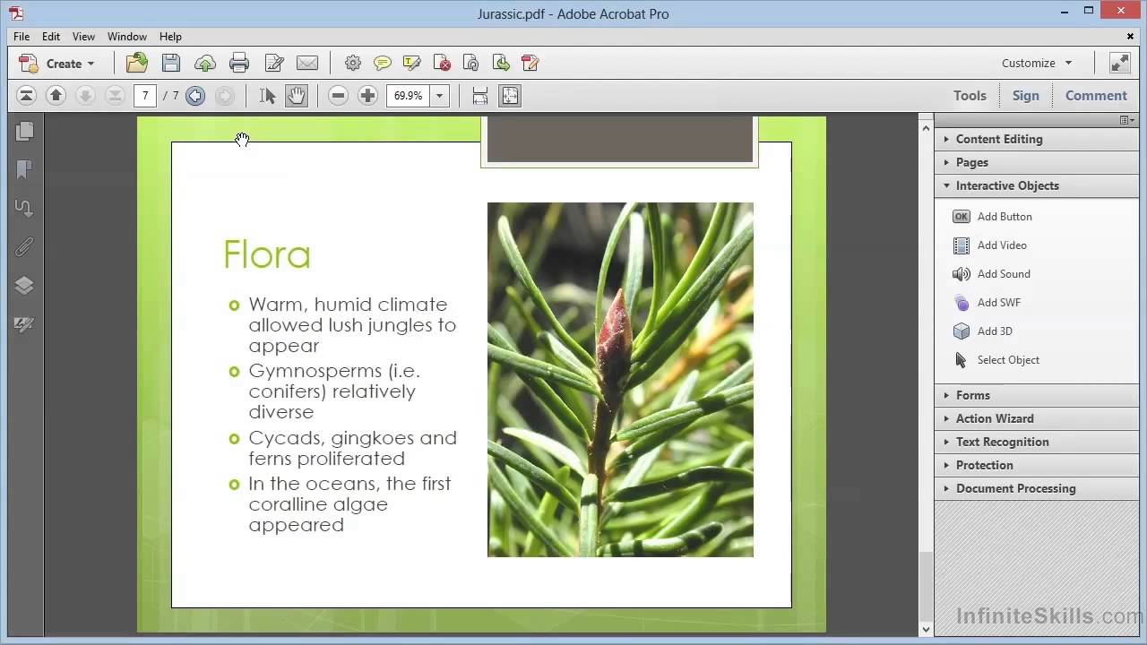This screenshot has width=1147, height=645.
Task: Open the Customize dropdown
Action: 1037,63
